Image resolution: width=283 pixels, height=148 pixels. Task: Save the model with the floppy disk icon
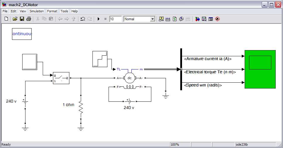22,19
